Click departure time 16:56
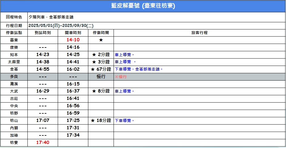This screenshot has height=148, width=286. pos(73,106)
